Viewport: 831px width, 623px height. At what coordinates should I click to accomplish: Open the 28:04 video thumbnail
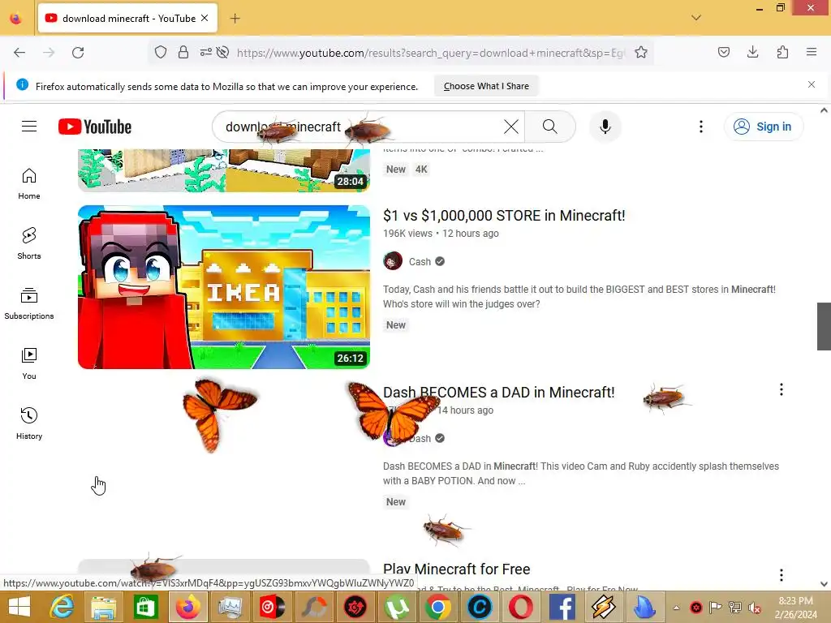tap(224, 170)
